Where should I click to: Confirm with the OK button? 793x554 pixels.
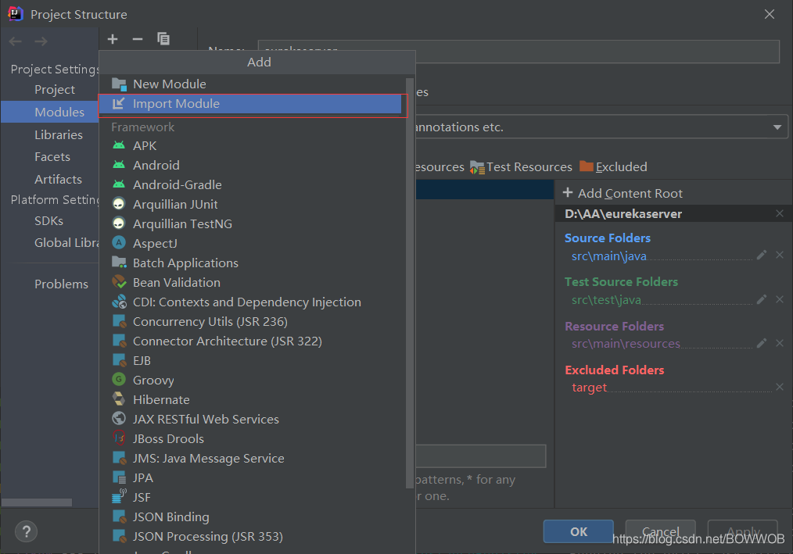point(579,531)
